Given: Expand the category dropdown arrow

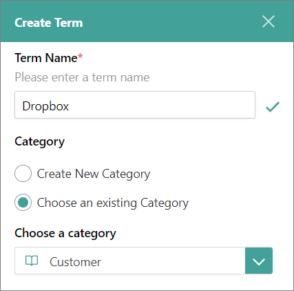Looking at the screenshot, I should tap(259, 261).
